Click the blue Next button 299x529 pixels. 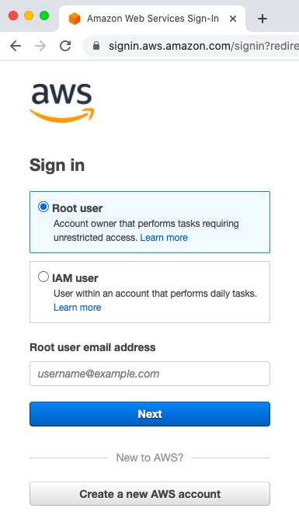pos(150,414)
